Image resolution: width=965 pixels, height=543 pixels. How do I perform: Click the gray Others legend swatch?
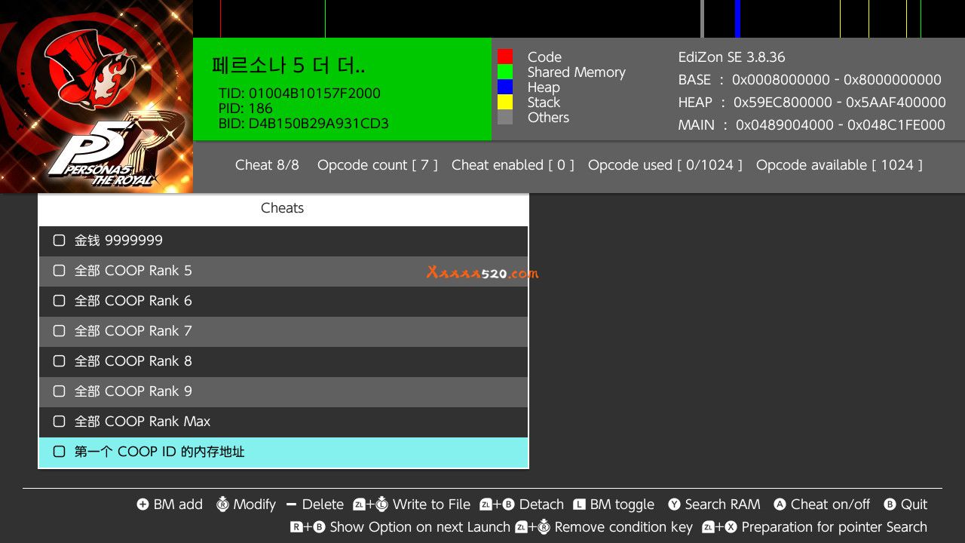pos(505,117)
